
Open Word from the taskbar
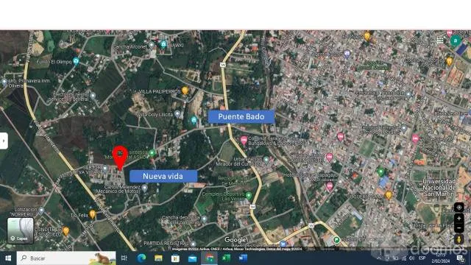243,258
